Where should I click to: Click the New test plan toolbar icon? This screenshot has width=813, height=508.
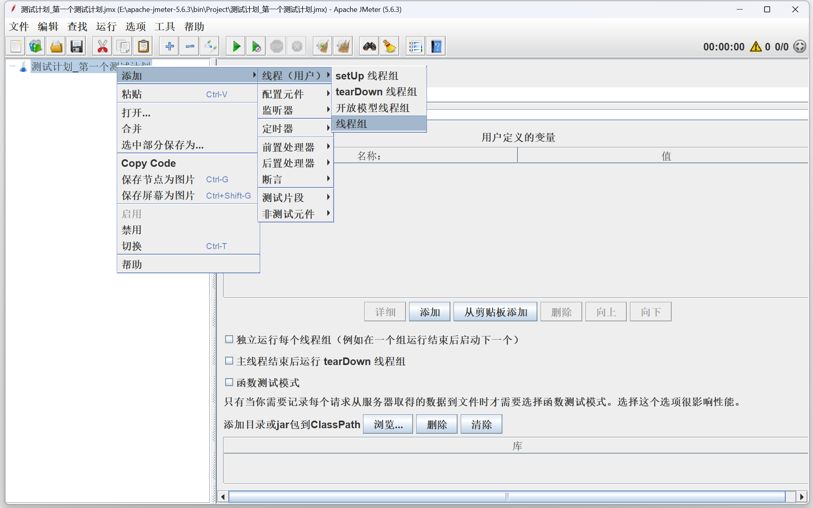click(16, 46)
